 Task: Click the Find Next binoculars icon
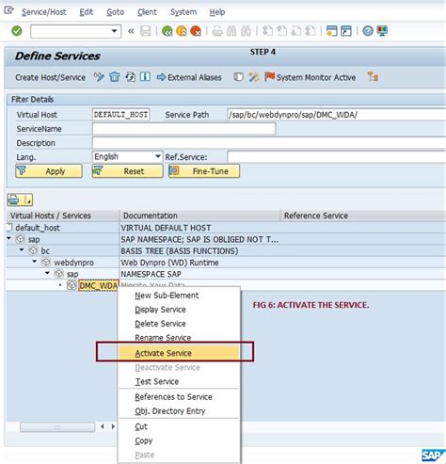tap(246, 31)
